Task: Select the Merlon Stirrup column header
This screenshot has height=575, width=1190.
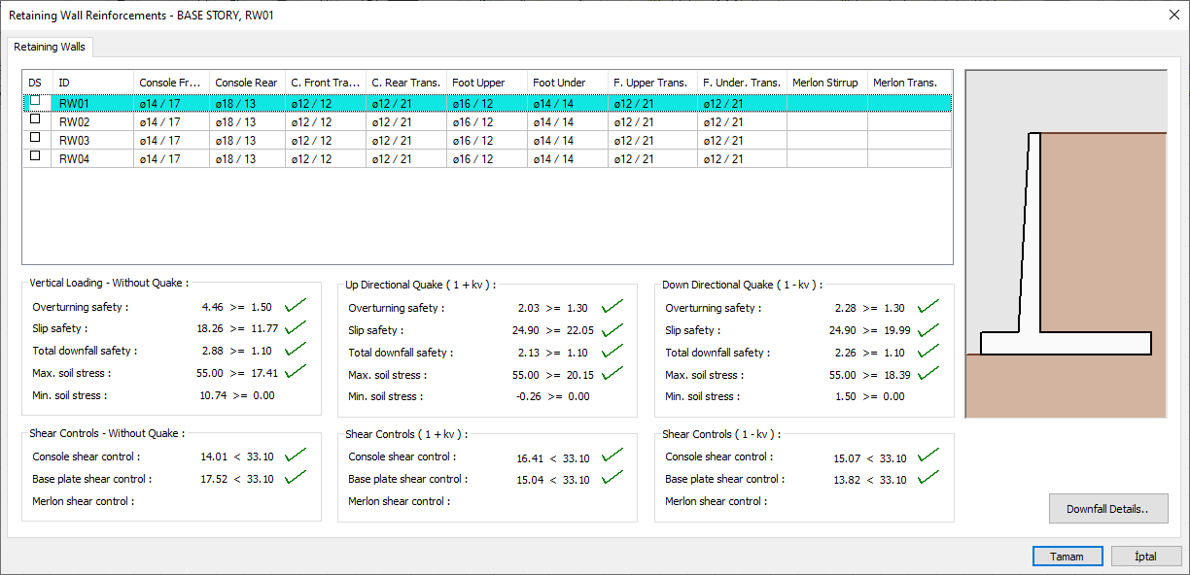Action: [x=825, y=83]
